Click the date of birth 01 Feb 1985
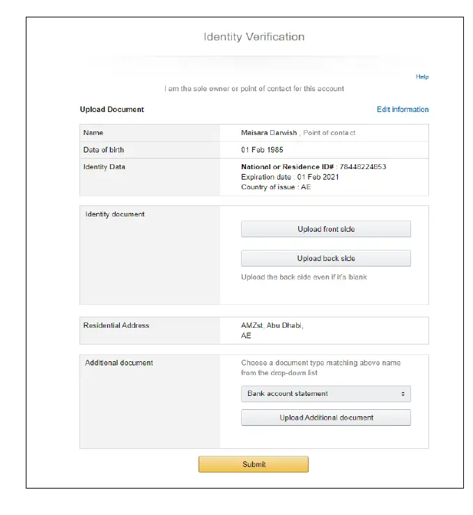473x515 pixels. tap(262, 150)
